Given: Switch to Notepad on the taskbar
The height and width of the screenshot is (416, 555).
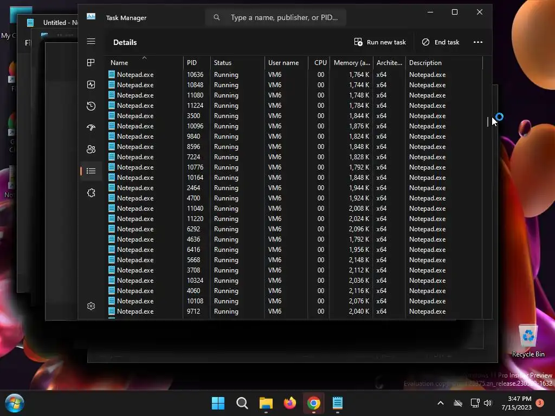Looking at the screenshot, I should (x=337, y=403).
